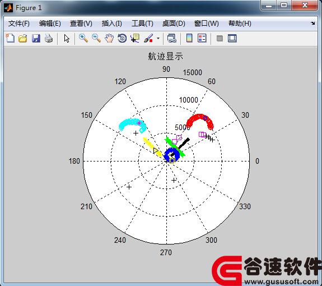
Task: Open the 文件(F) menu
Action: point(19,24)
